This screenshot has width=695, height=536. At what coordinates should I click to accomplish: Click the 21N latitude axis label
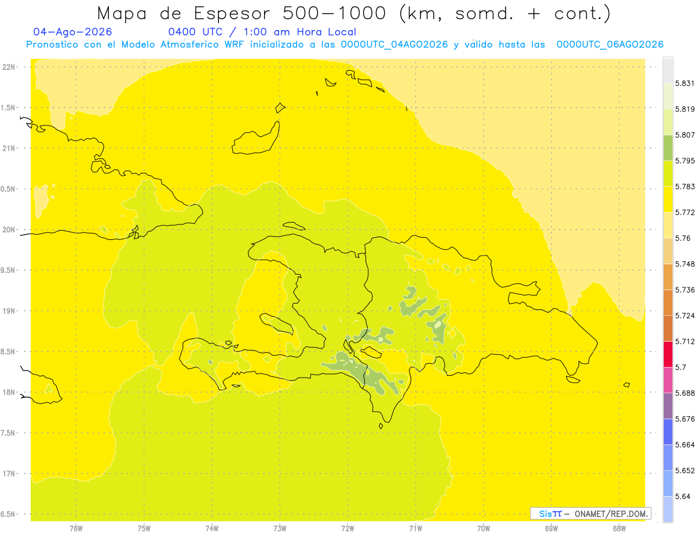pos(9,148)
